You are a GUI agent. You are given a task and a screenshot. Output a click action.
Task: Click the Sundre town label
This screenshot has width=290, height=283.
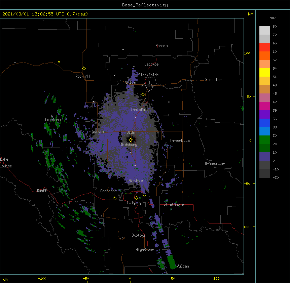click(98, 131)
